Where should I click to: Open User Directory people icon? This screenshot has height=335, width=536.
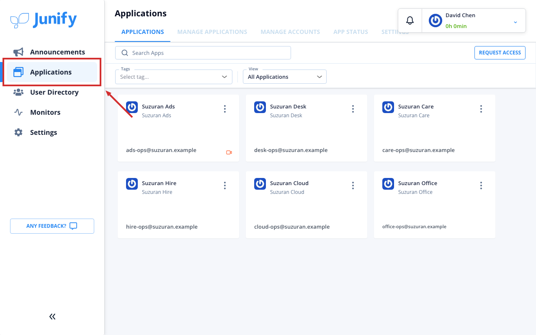point(18,92)
